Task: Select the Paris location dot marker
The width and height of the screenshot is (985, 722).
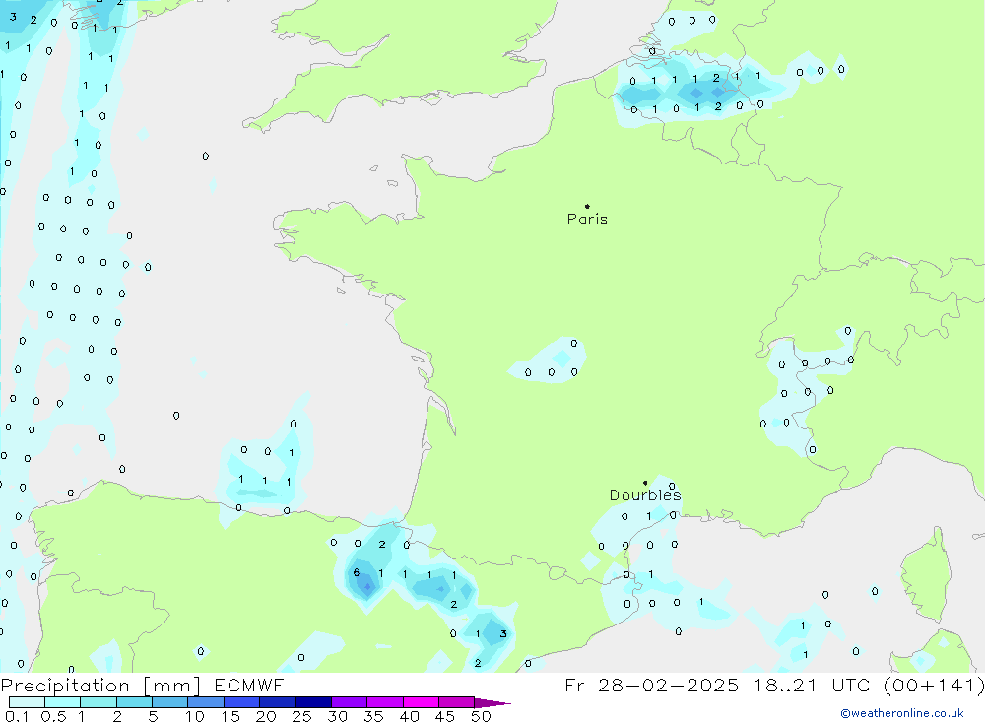Action: coord(587,206)
